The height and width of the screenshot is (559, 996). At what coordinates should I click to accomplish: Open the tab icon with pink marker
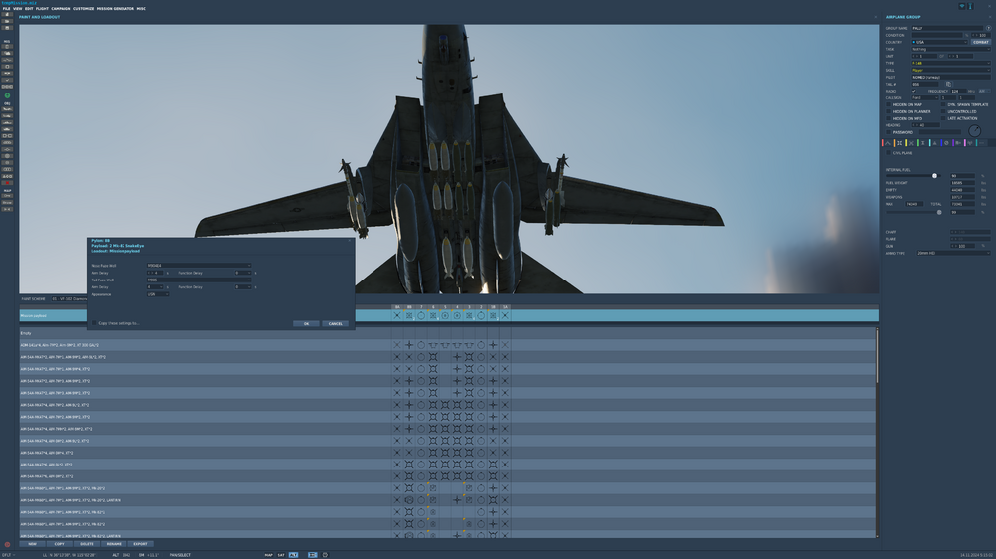pos(969,143)
